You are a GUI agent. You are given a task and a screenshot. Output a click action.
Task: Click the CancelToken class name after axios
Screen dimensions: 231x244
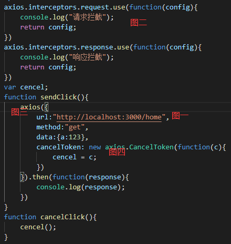151,147
